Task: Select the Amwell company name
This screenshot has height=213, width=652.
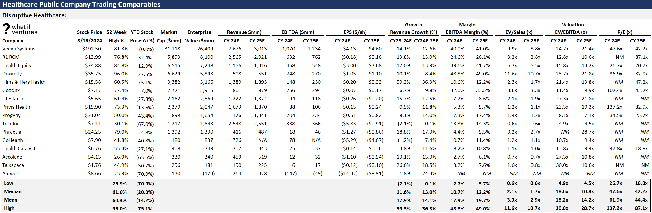Action: [10, 173]
